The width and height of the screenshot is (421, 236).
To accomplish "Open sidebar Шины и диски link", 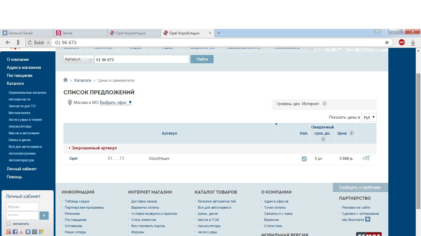I will [x=20, y=140].
